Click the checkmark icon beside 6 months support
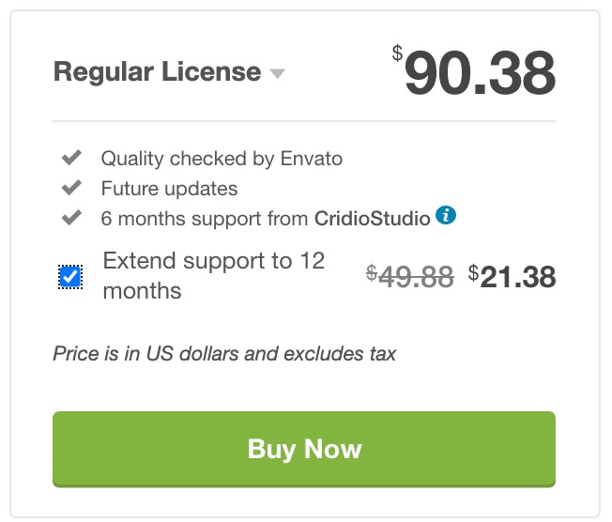This screenshot has height=522, width=612. 72,218
